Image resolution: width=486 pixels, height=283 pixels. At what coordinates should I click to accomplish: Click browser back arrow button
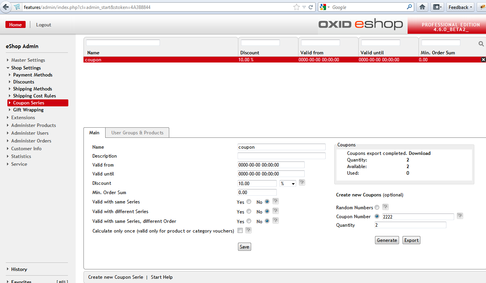click(x=6, y=7)
